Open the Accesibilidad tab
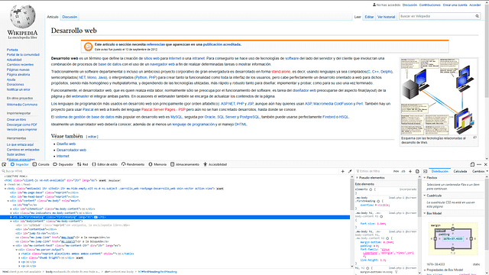 click(215, 164)
